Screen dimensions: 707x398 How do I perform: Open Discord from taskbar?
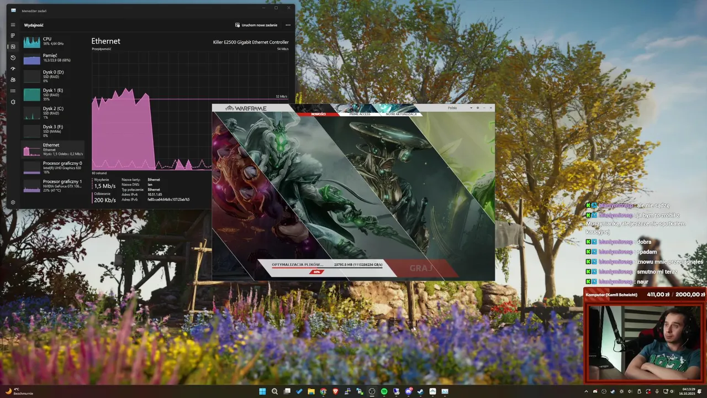[408, 391]
